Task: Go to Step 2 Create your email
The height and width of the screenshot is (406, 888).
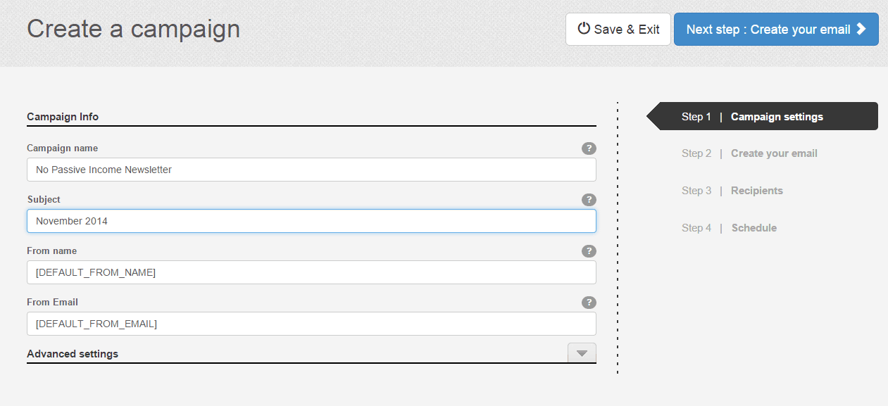Action: point(749,153)
